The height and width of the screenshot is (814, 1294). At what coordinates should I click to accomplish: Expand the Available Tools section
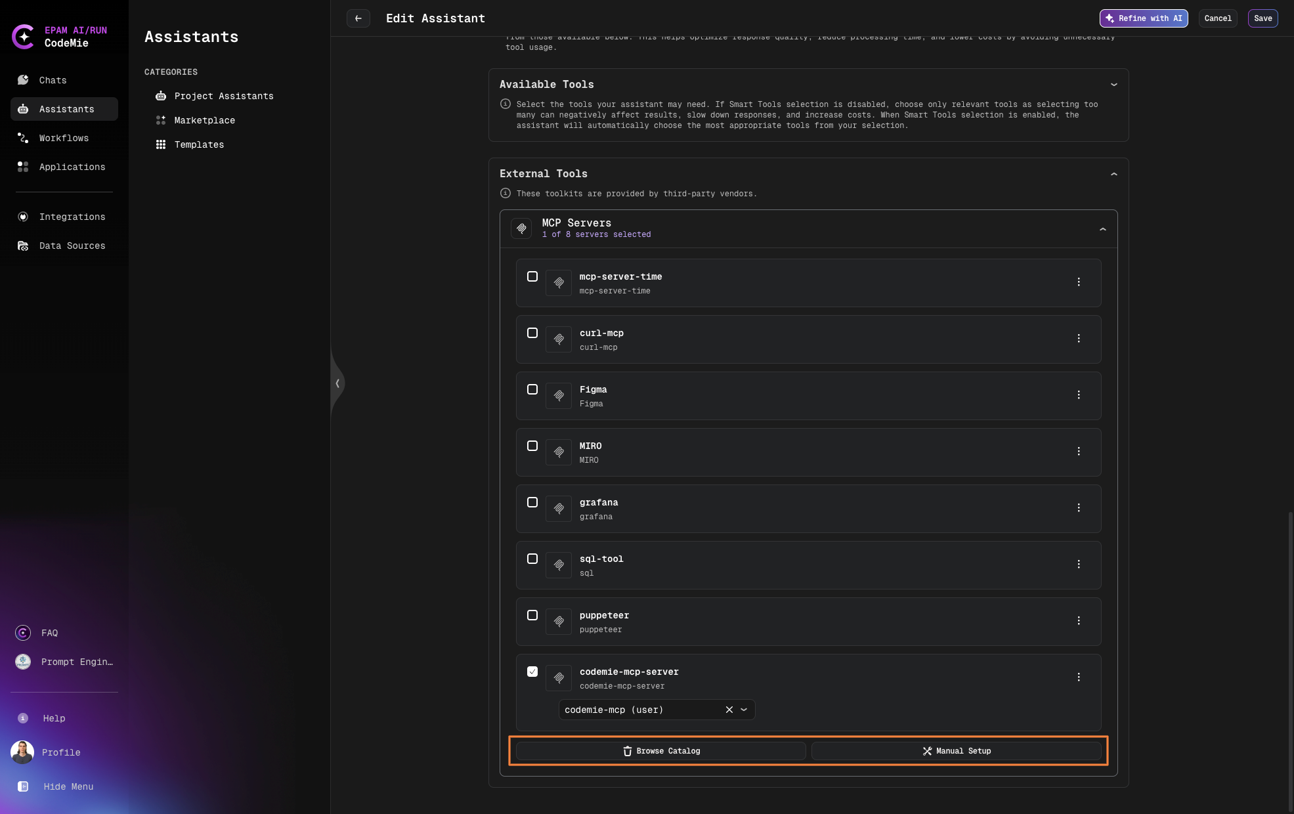tap(1113, 85)
